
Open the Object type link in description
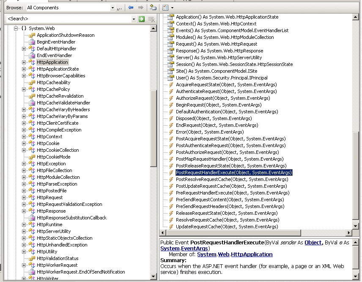point(313,243)
